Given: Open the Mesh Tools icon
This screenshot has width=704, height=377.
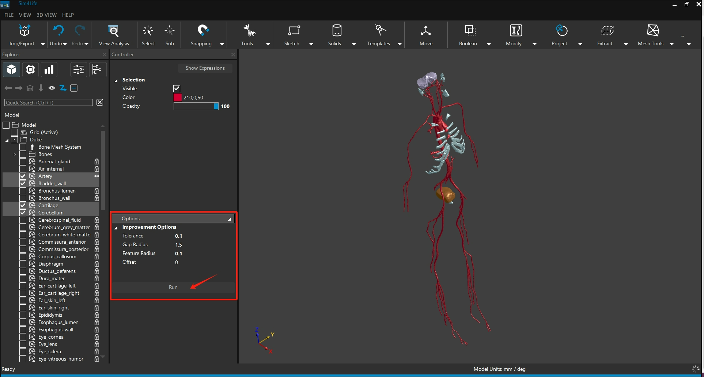Looking at the screenshot, I should tap(653, 31).
